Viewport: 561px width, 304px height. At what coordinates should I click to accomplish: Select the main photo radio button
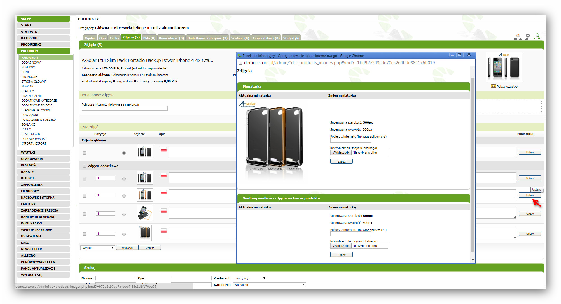coord(124,153)
